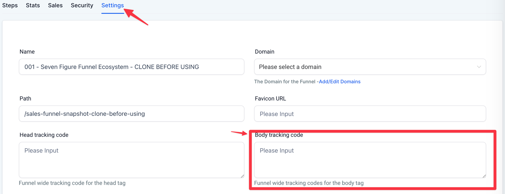
Task: Click into the Favicon URL field
Action: pos(370,114)
